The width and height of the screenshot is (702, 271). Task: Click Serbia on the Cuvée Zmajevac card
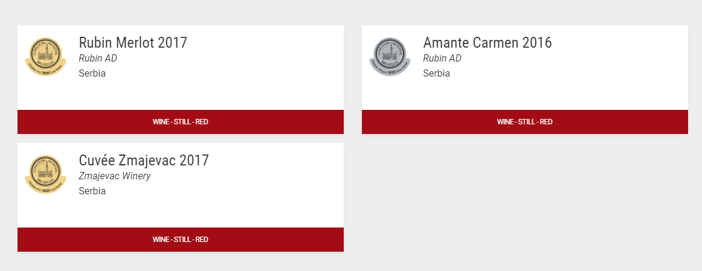click(92, 191)
